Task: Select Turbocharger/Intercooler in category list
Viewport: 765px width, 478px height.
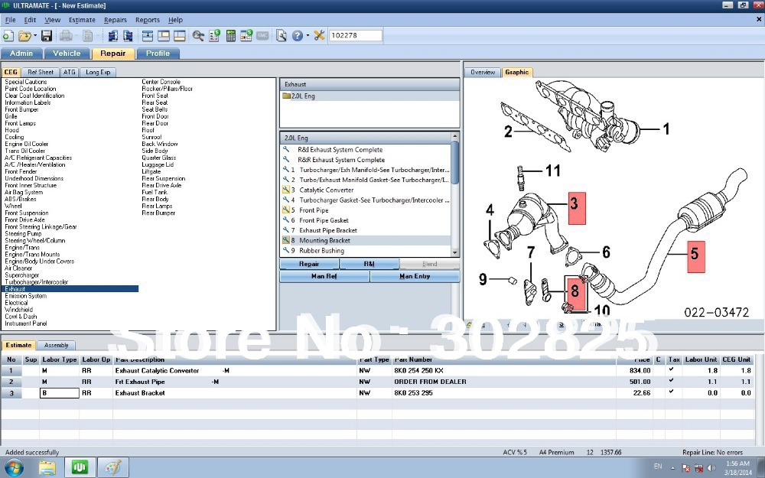Action: [37, 282]
